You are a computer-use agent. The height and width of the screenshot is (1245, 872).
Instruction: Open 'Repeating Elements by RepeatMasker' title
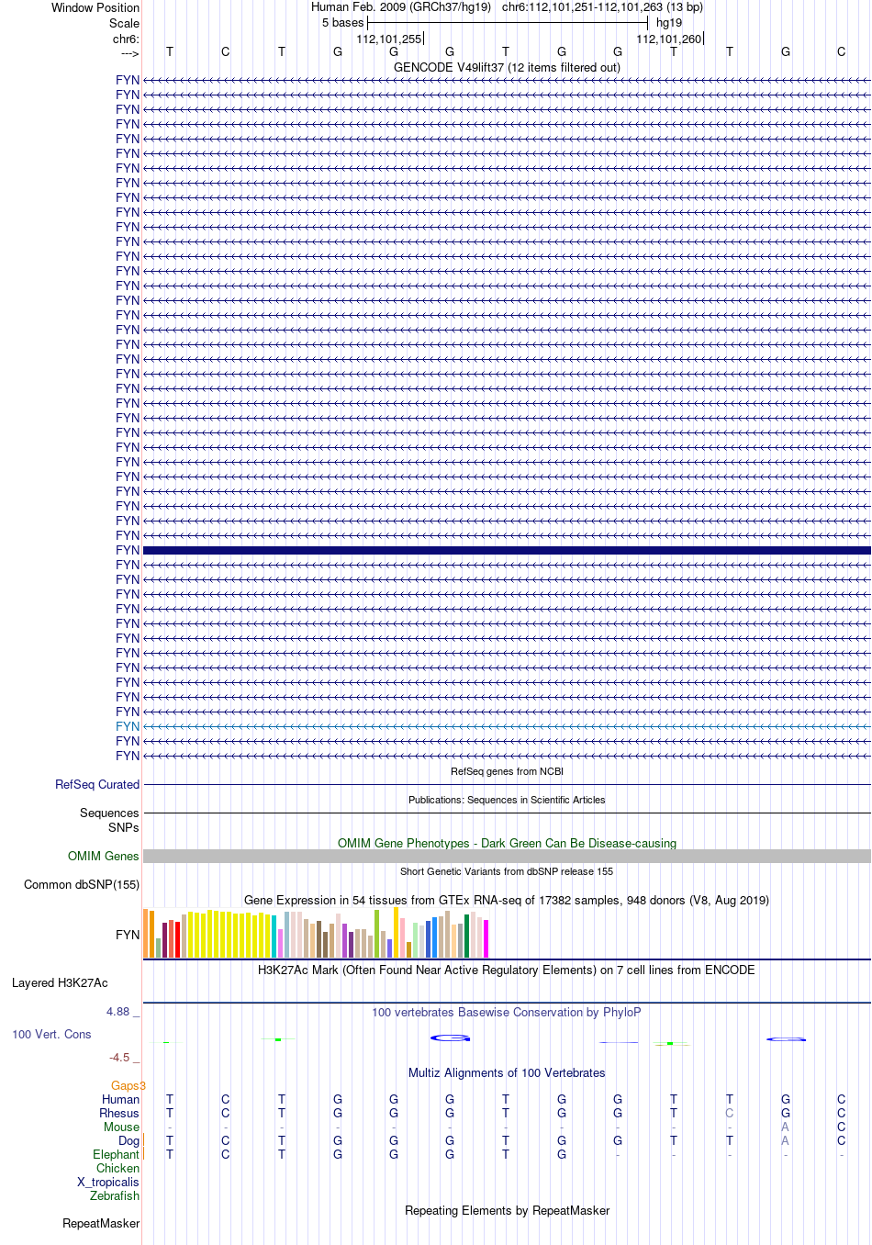507,1210
